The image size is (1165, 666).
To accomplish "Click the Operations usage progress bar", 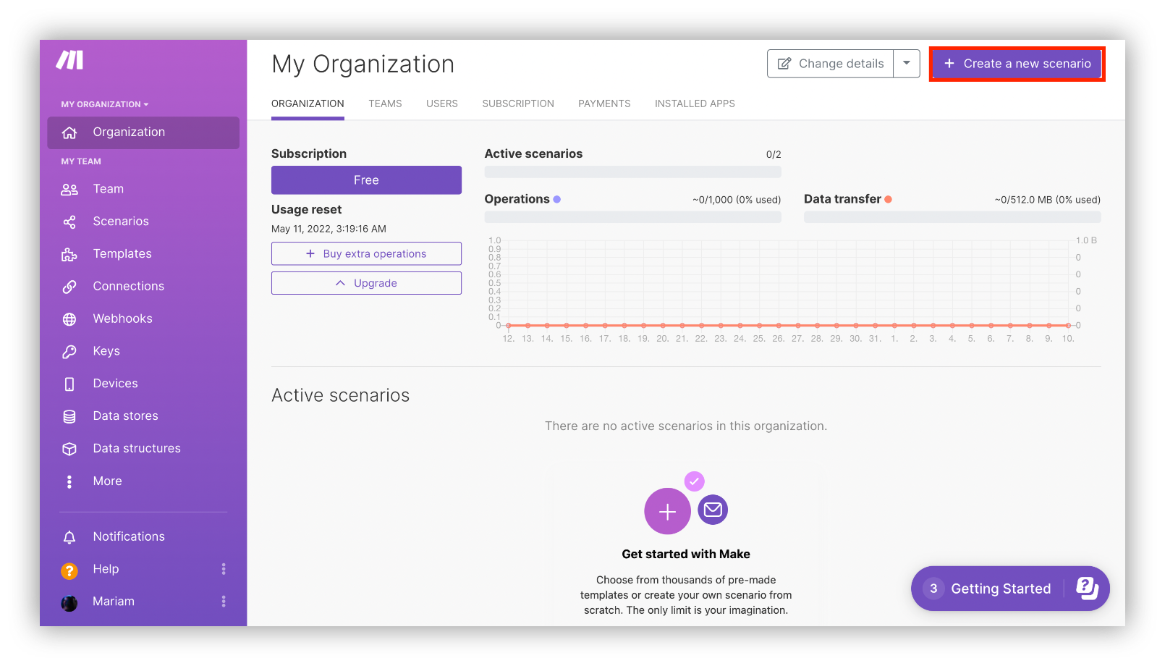I will [x=633, y=217].
